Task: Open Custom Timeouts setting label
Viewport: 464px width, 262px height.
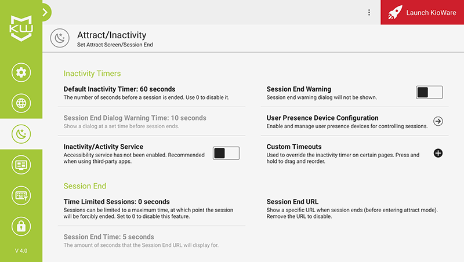Action: [x=294, y=147]
